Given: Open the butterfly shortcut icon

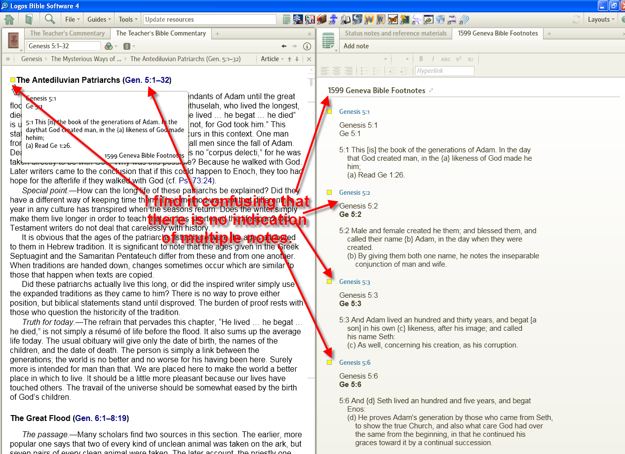Looking at the screenshot, I should (393, 20).
